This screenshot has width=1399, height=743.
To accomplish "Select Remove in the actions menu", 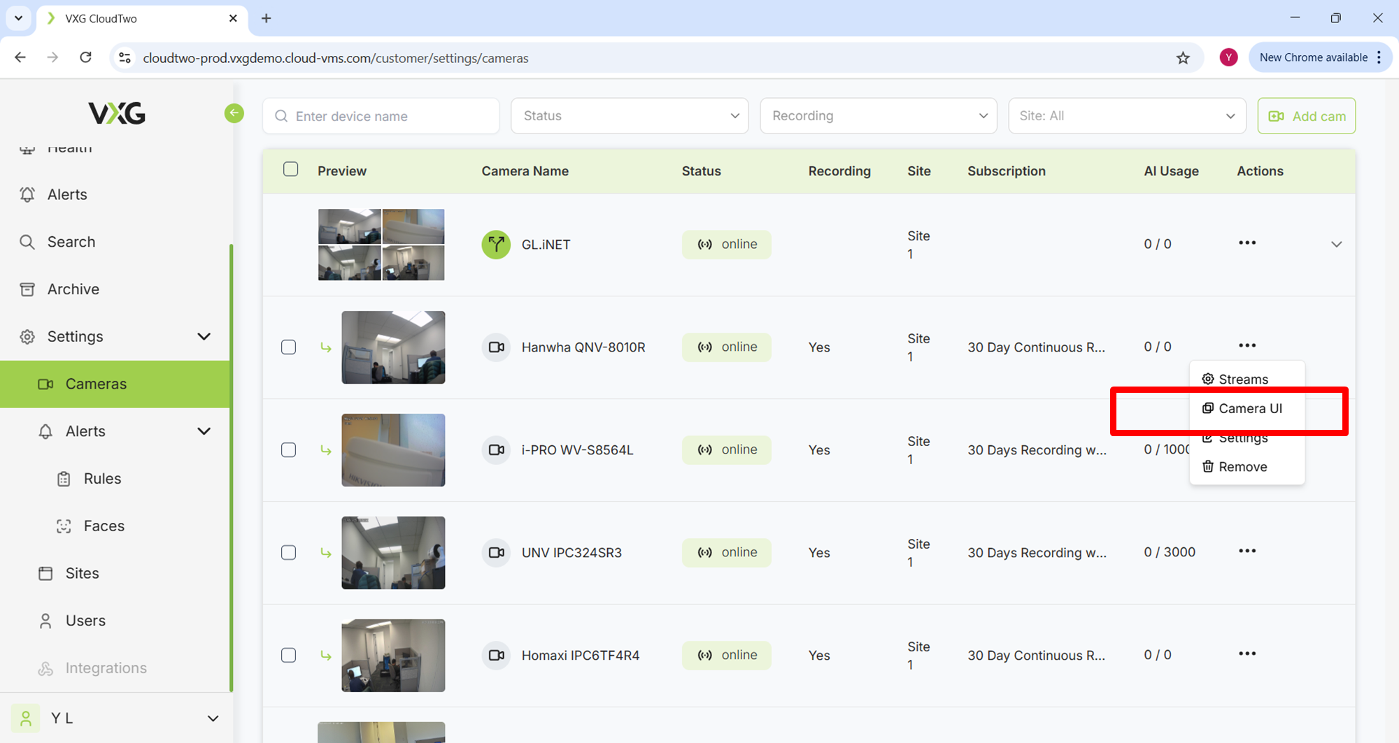I will pyautogui.click(x=1242, y=467).
